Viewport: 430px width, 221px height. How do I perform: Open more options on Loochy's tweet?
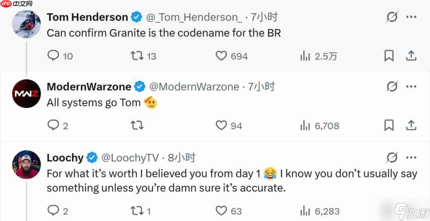click(x=411, y=158)
